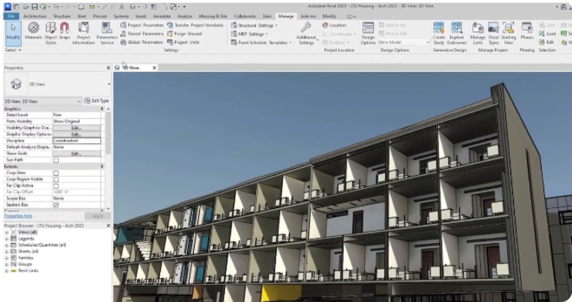Click Explore Outcomes
572x302 pixels.
pos(457,33)
